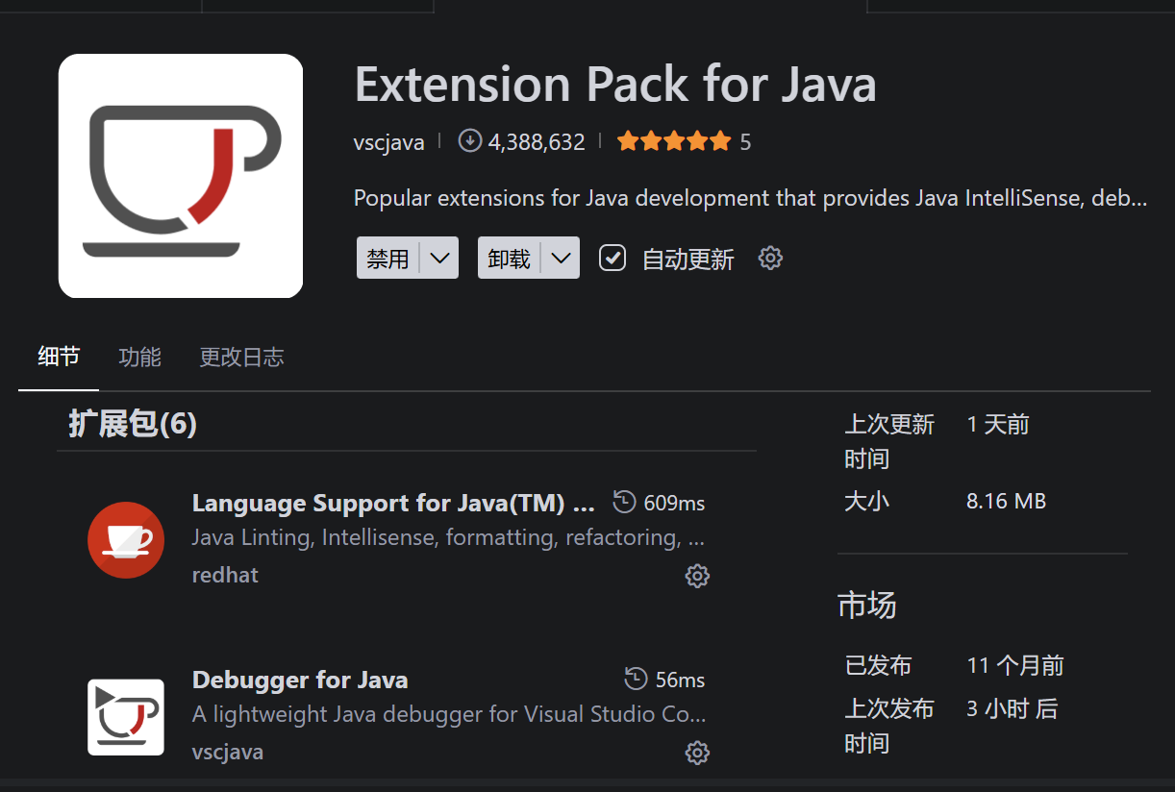Click the Debugger for Java extension icon
Image resolution: width=1175 pixels, height=792 pixels.
tap(126, 717)
